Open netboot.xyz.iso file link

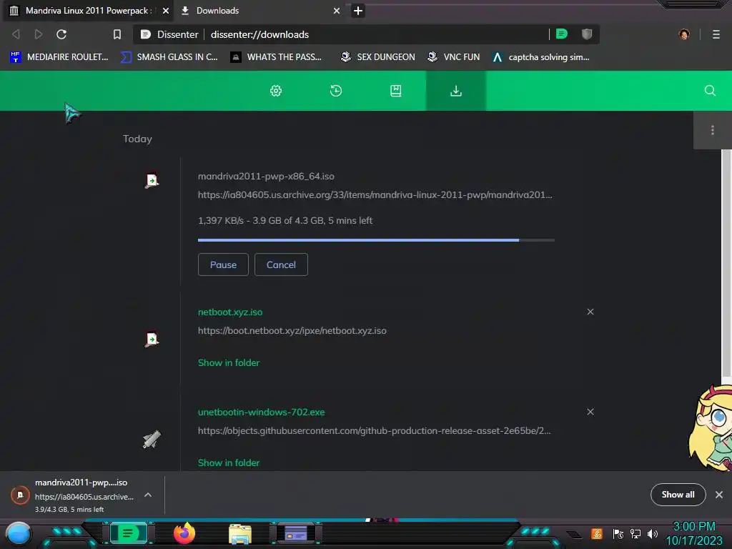click(x=230, y=312)
